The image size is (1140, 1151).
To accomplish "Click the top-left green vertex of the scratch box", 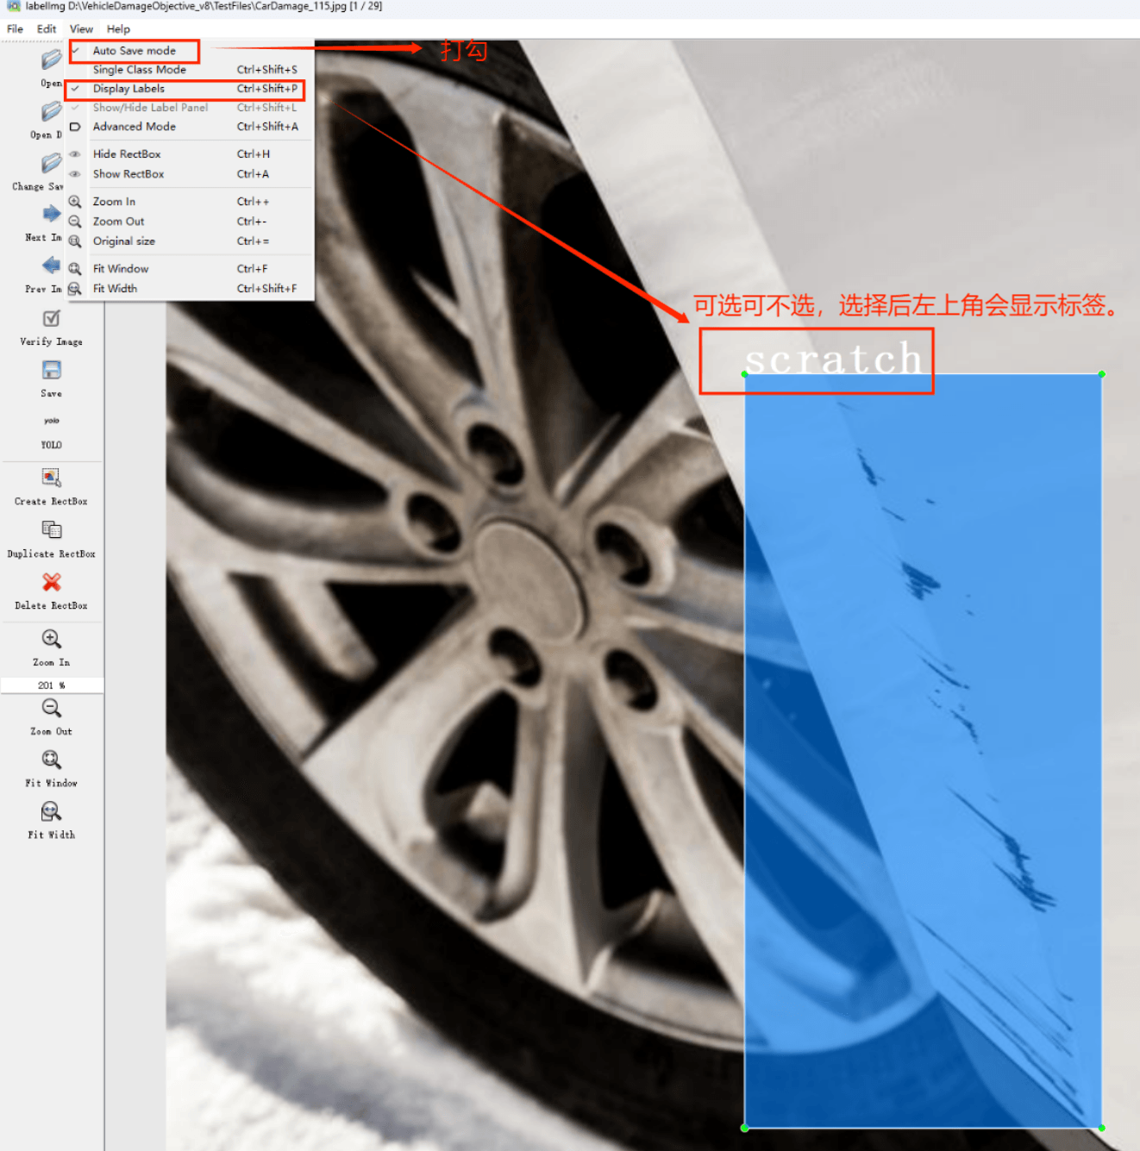I will (745, 374).
